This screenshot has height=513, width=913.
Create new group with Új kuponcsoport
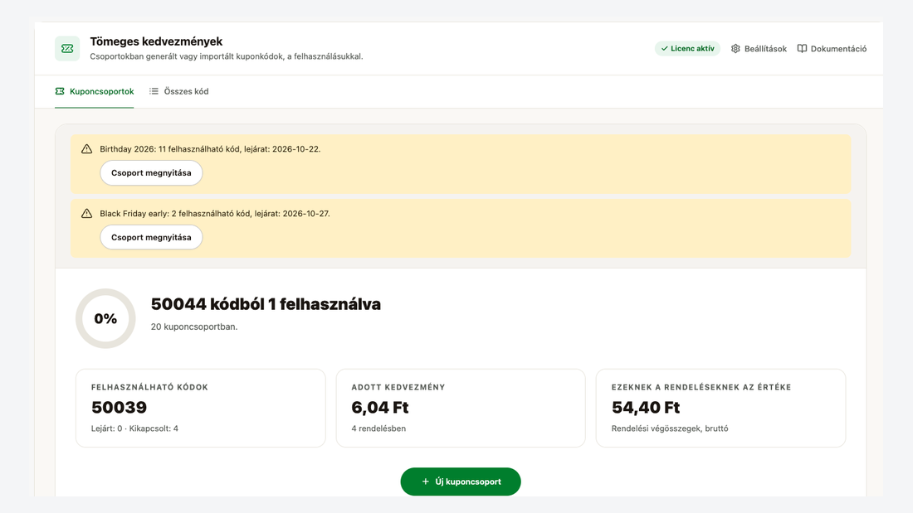pyautogui.click(x=461, y=482)
